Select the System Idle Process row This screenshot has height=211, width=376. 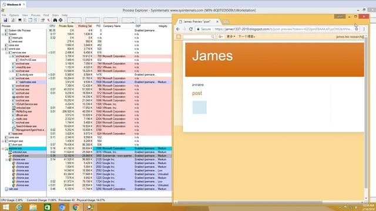coord(86,30)
